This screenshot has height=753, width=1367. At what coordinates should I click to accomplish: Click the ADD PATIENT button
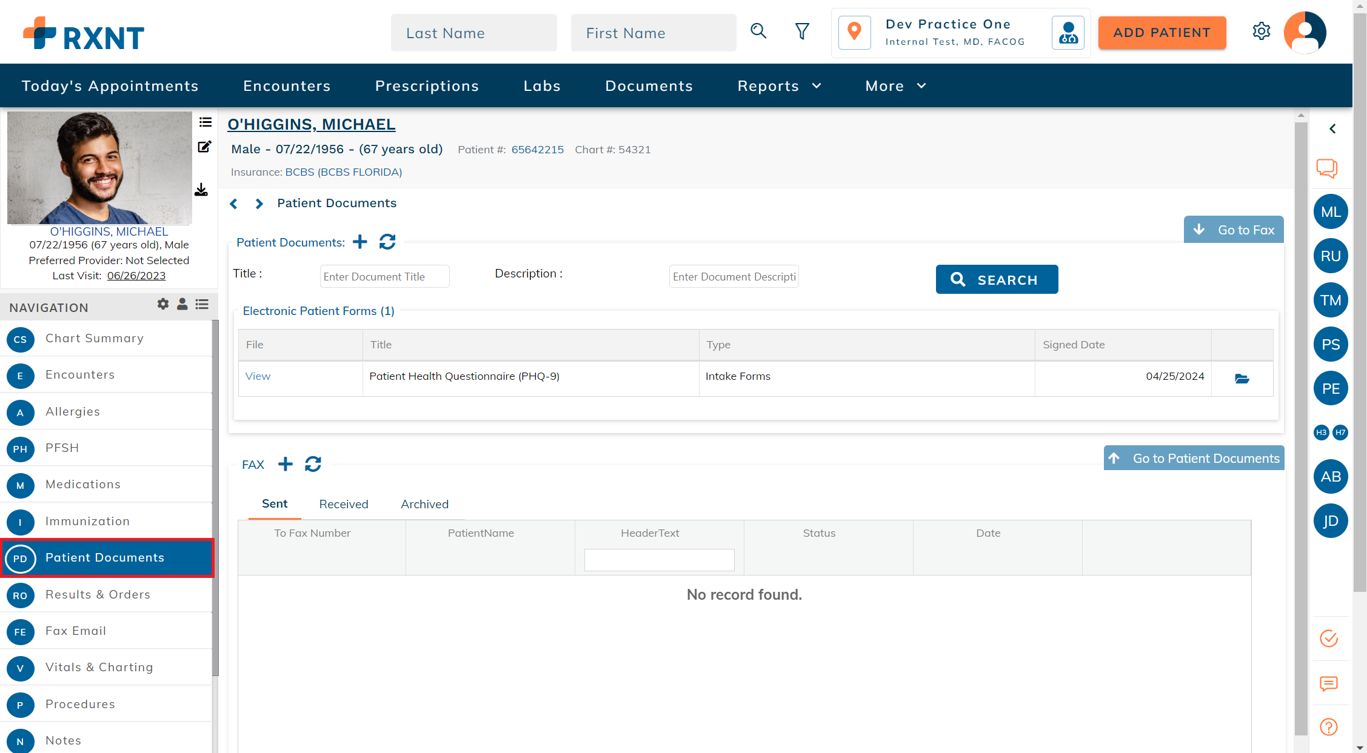1162,33
